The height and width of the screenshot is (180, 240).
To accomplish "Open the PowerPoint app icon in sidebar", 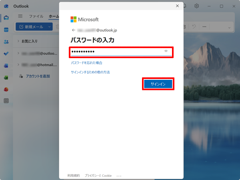I will (6, 89).
